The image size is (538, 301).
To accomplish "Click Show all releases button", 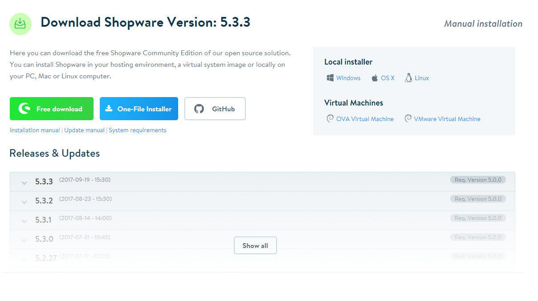I will pyautogui.click(x=255, y=245).
